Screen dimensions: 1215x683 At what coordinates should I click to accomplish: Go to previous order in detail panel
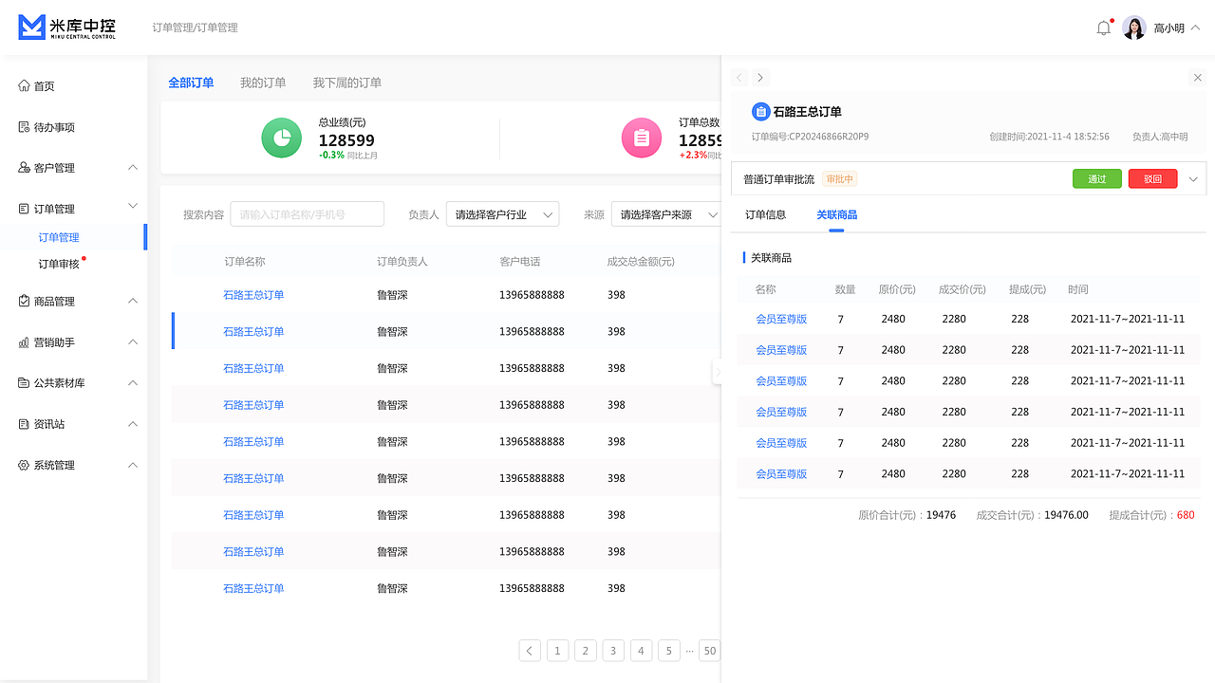[739, 78]
